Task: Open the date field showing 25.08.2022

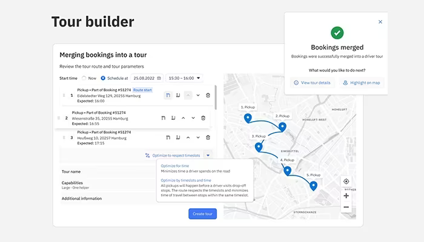Action: tap(147, 78)
